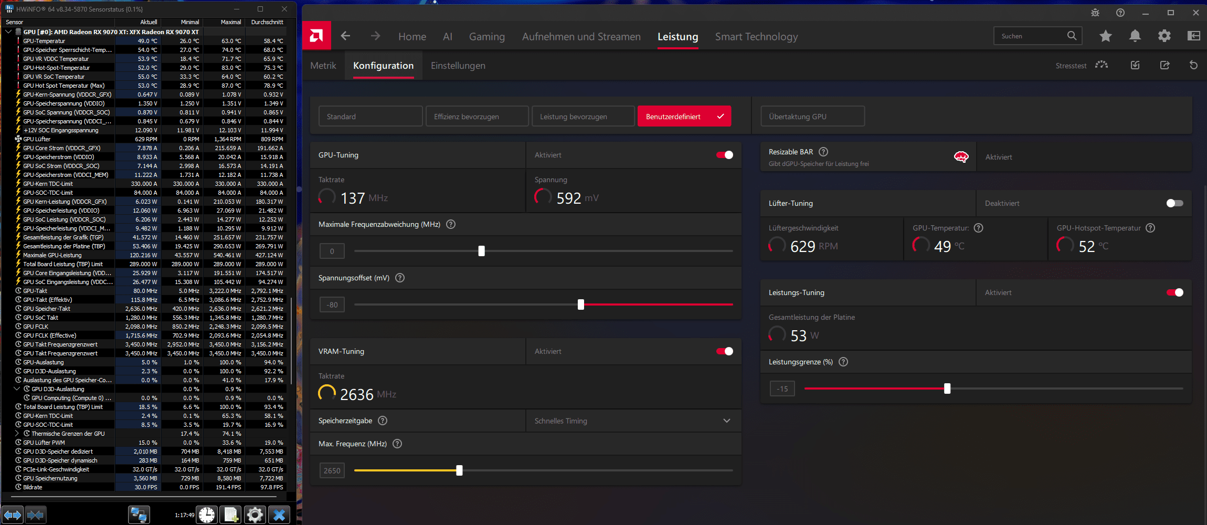Click the magnifier icon in Suchen box
The image size is (1207, 525).
pos(1072,36)
